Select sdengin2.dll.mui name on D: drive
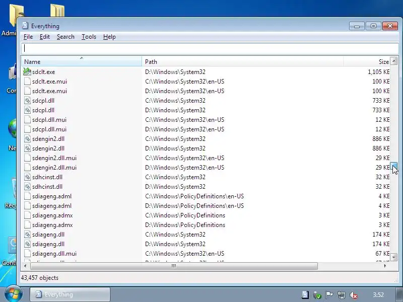The height and width of the screenshot is (302, 403). click(x=54, y=168)
